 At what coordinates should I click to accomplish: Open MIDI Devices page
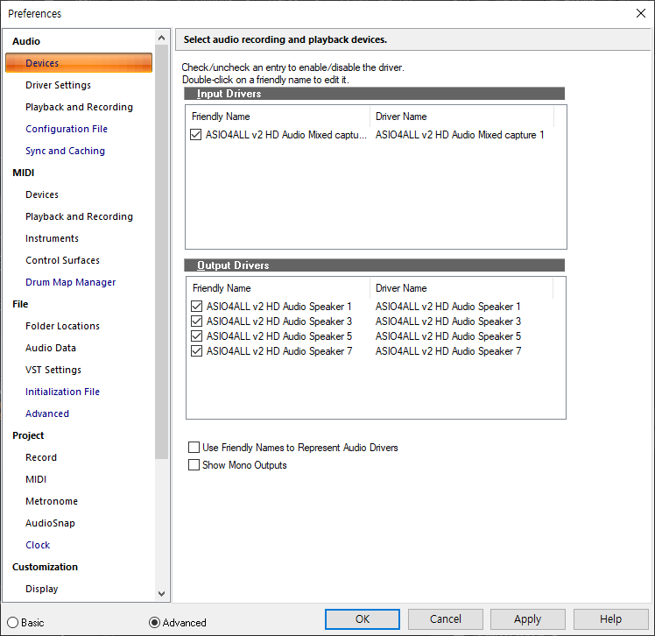coord(42,194)
